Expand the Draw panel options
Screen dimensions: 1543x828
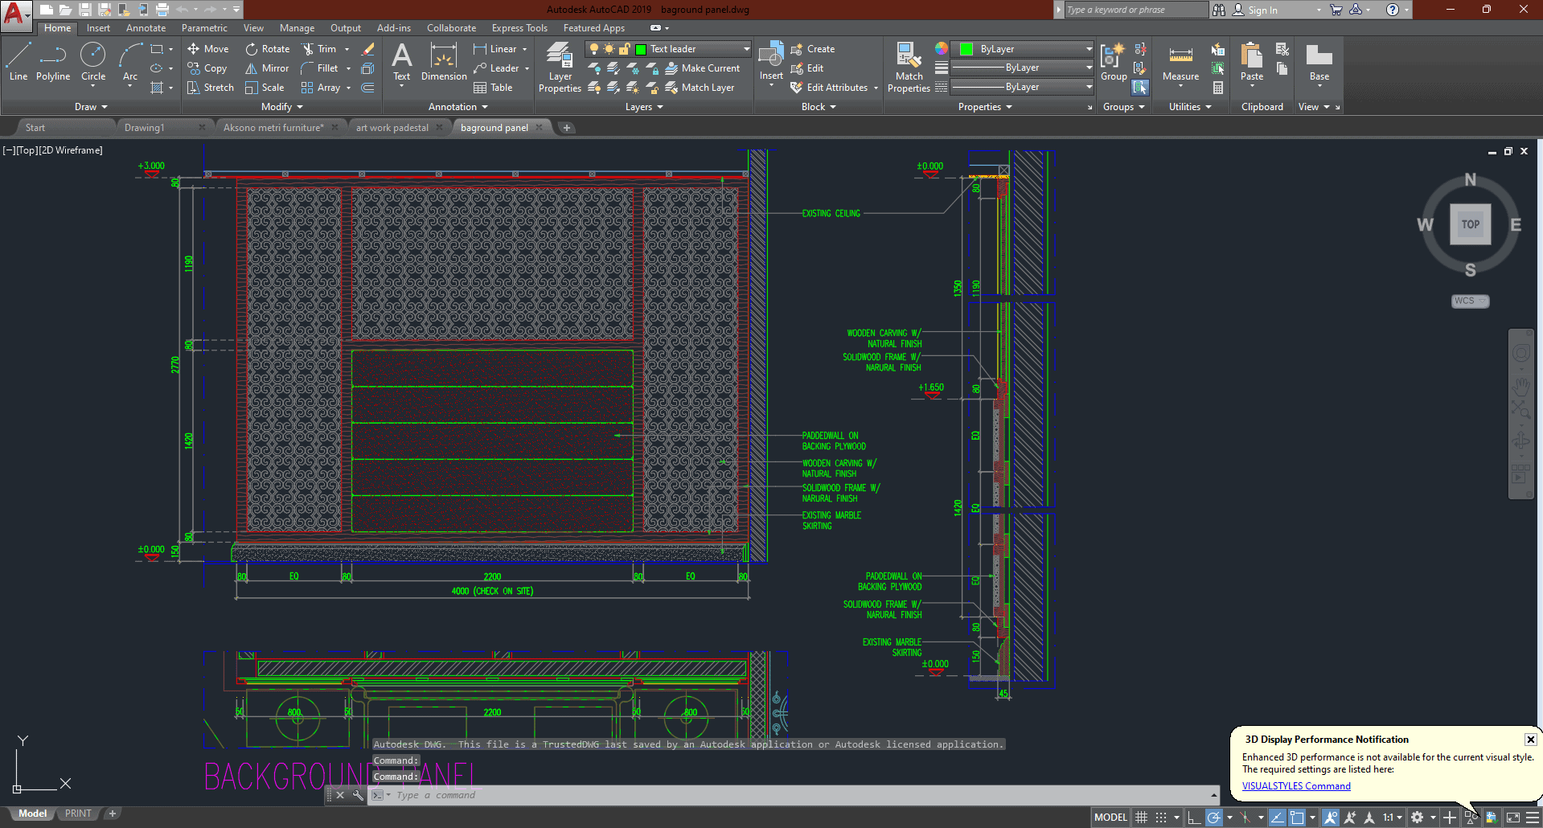click(x=91, y=107)
